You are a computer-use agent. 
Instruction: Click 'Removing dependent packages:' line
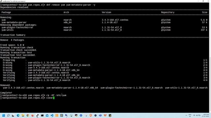click(x=18, y=25)
